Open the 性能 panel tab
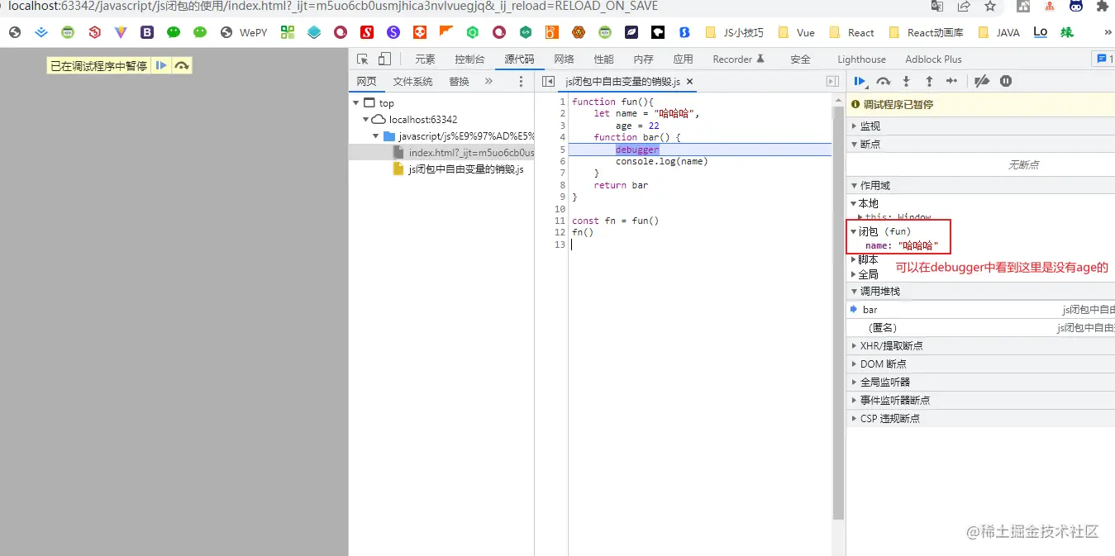This screenshot has width=1115, height=556. click(x=603, y=59)
